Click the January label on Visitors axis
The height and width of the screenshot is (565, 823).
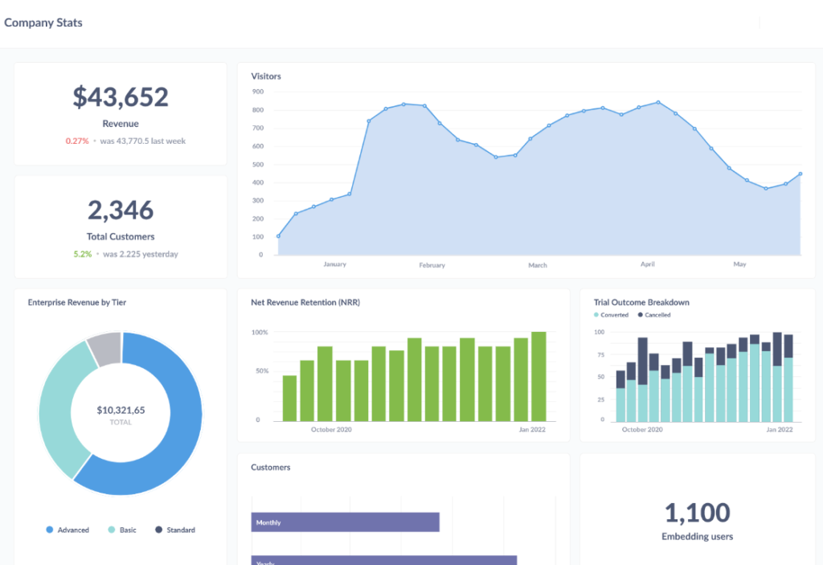[x=335, y=264]
